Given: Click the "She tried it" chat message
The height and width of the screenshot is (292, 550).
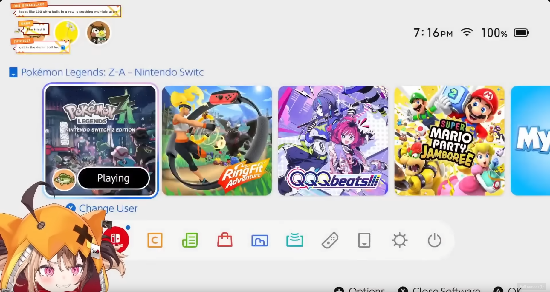Looking at the screenshot, I should (36, 29).
